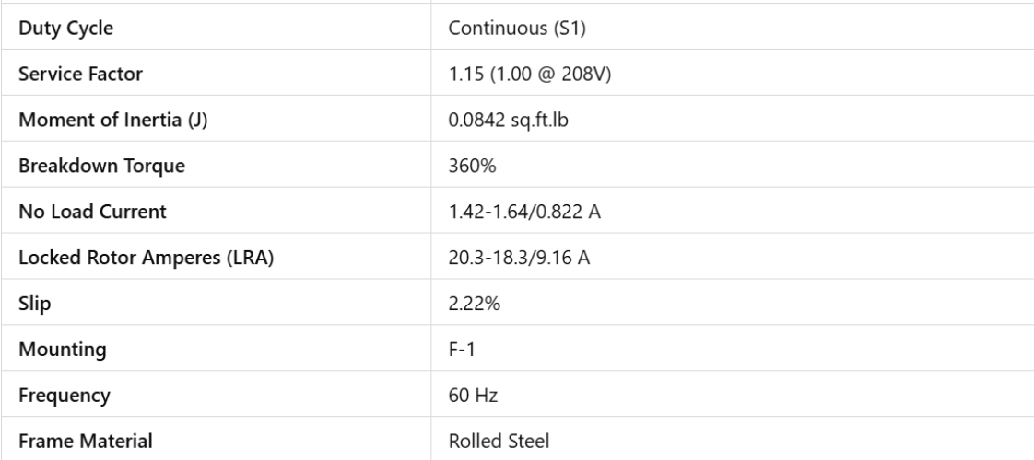The image size is (1034, 460).
Task: Click the Continuous (S1) value
Action: click(x=505, y=29)
